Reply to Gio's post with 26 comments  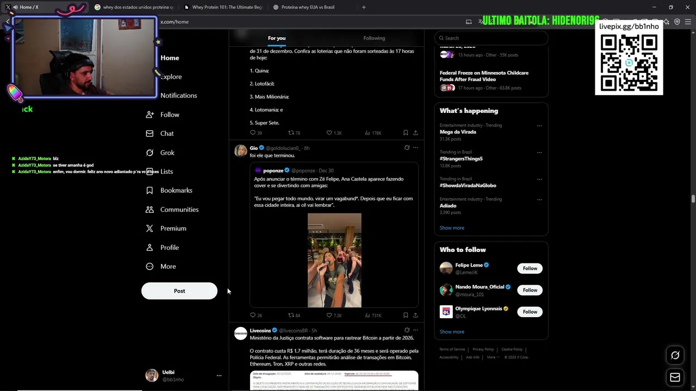coord(256,315)
